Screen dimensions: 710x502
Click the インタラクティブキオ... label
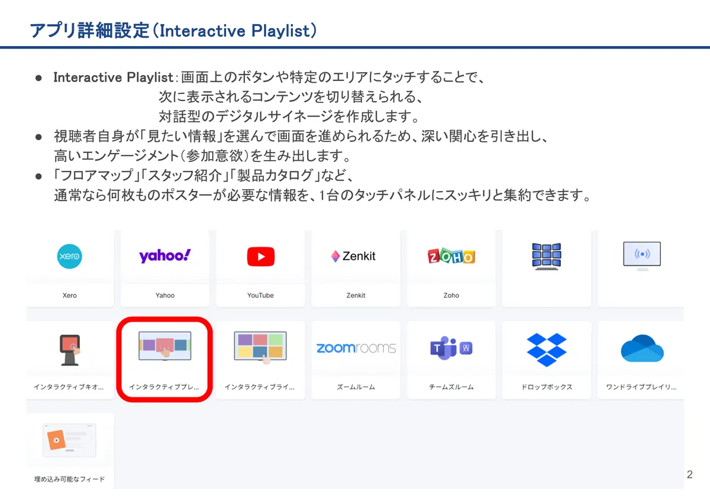pos(69,387)
